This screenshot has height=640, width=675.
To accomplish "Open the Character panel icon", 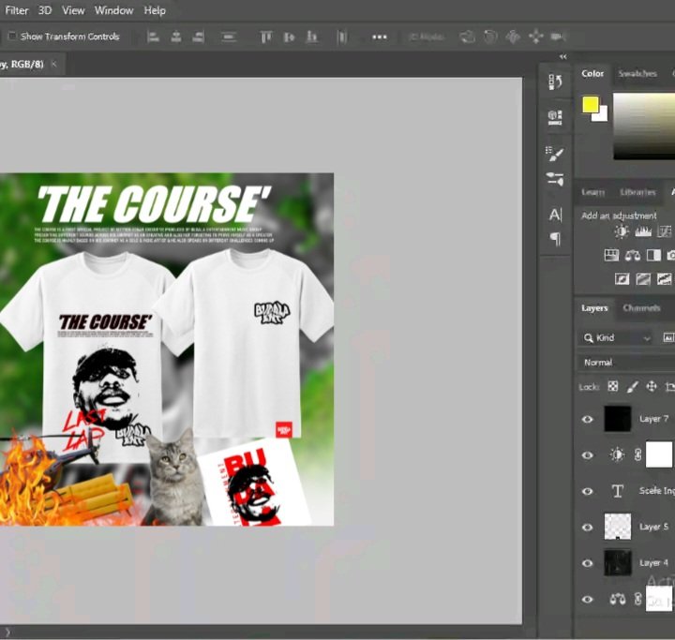I will coord(555,215).
